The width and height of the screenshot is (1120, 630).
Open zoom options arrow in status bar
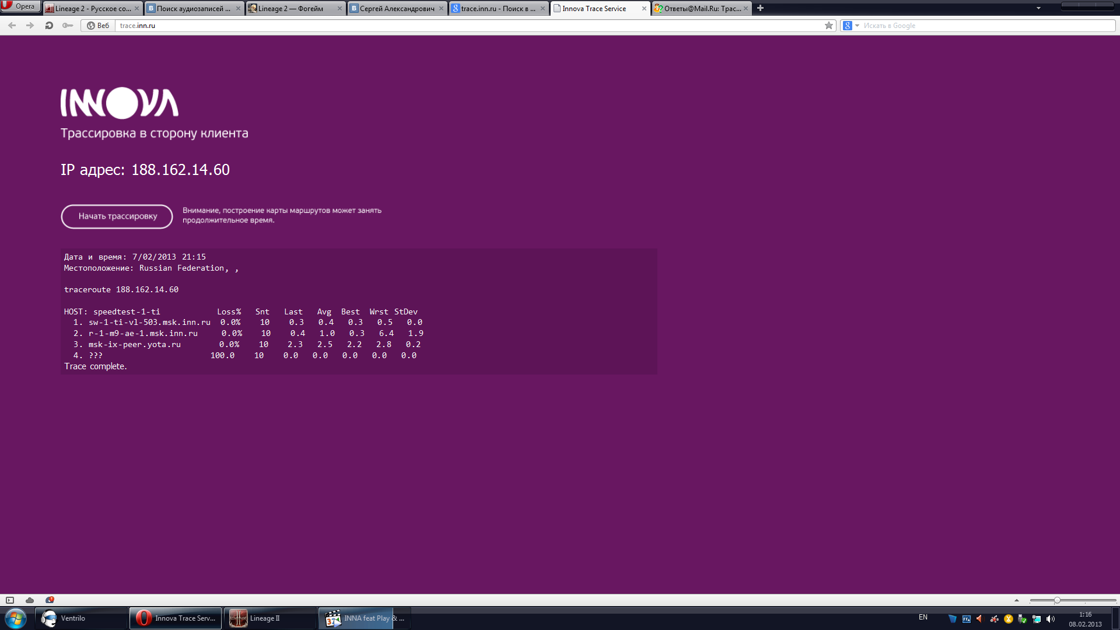click(1017, 600)
